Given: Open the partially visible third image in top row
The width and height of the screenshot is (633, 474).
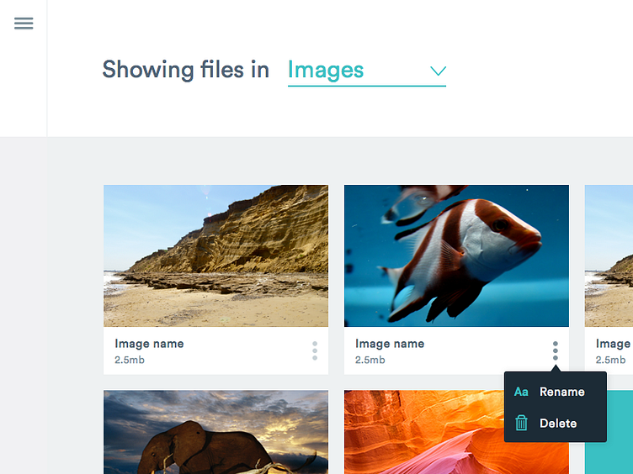Looking at the screenshot, I should [x=609, y=255].
